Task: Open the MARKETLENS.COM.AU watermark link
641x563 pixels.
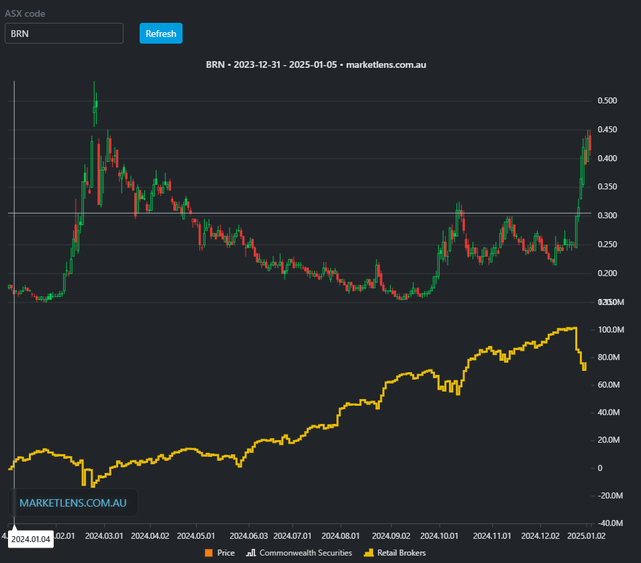Action: pos(73,503)
